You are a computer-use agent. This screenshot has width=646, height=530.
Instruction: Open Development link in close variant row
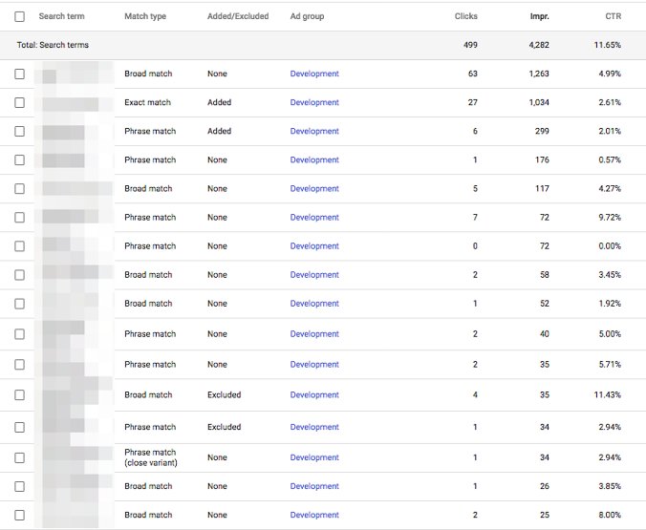coord(314,457)
